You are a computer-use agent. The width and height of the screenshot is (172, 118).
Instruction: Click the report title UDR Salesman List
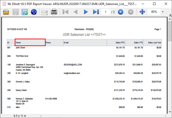pyautogui.click(x=84, y=35)
